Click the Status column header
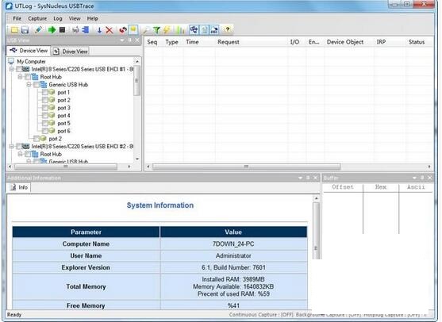The height and width of the screenshot is (322, 442). point(420,42)
